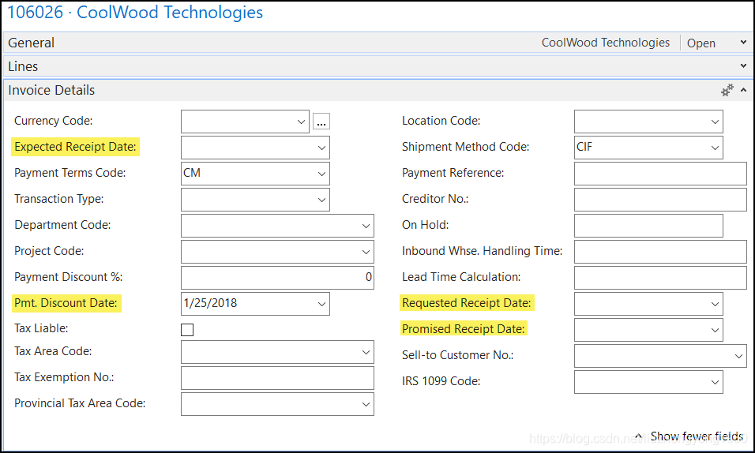Open the Department Code dropdown
The image size is (755, 453).
pos(366,226)
